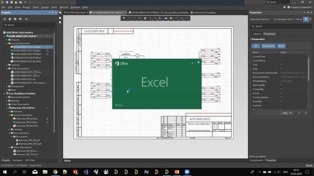The image size is (314, 176).
Task: Select the text A tool in active bar
Action: 182,19
